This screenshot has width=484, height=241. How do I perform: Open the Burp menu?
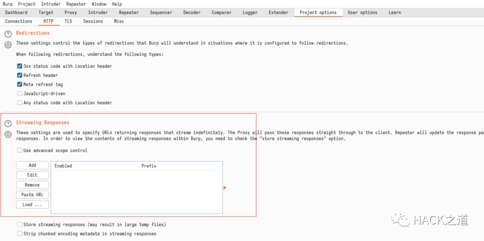coord(8,4)
